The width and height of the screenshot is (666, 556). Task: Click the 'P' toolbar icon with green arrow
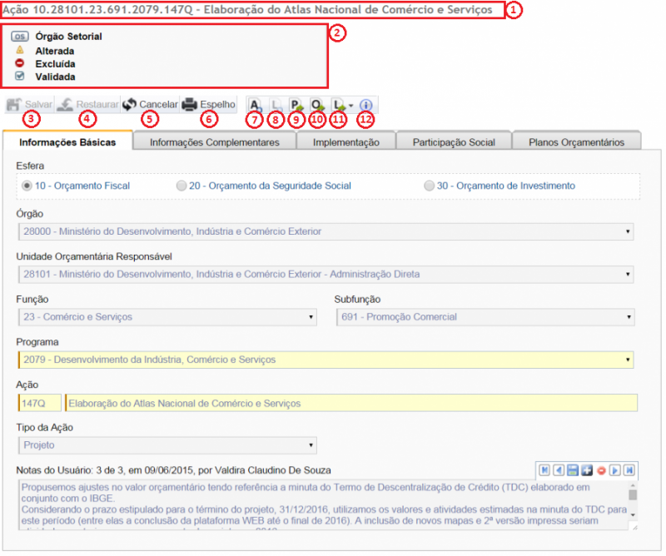pos(296,106)
